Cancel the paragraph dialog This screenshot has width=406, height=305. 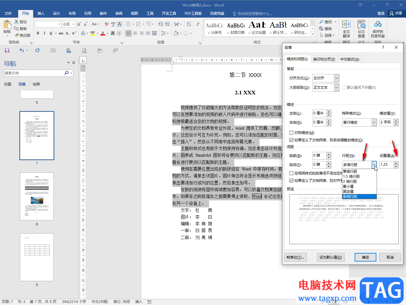pos(390,257)
